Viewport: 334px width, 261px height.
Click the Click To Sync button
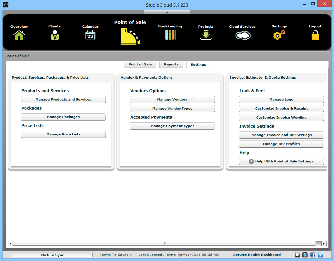click(x=52, y=255)
